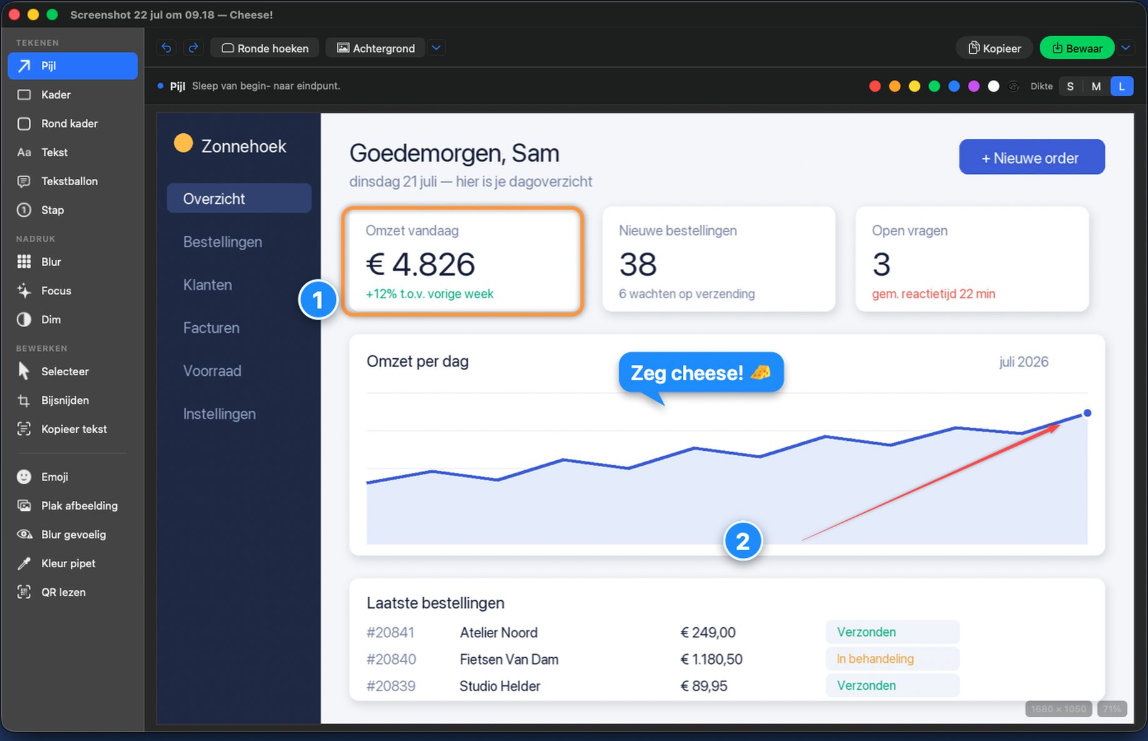Use the Kopieer tekst tool

(73, 428)
